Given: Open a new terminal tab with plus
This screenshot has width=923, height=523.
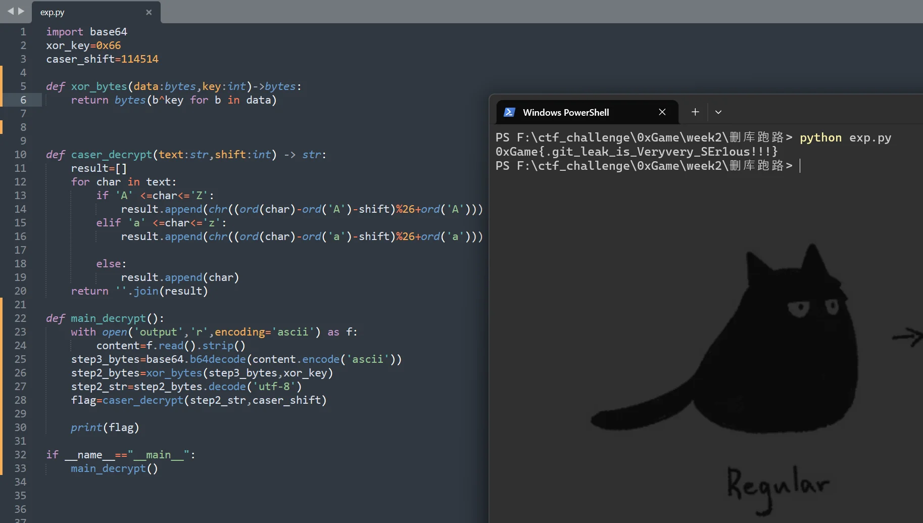Looking at the screenshot, I should [695, 112].
